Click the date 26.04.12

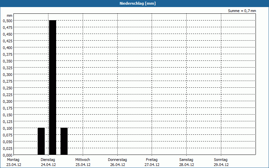117,165
